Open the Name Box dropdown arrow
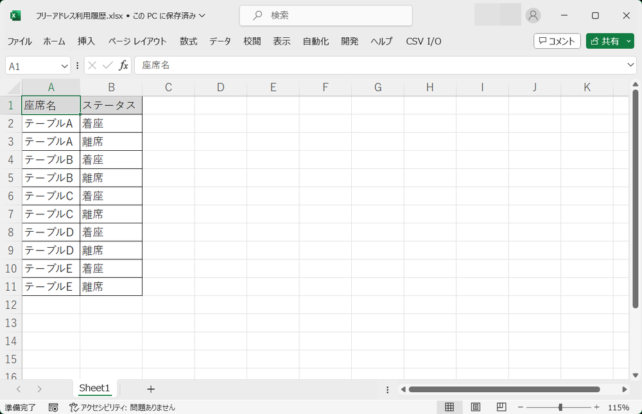 click(x=64, y=66)
